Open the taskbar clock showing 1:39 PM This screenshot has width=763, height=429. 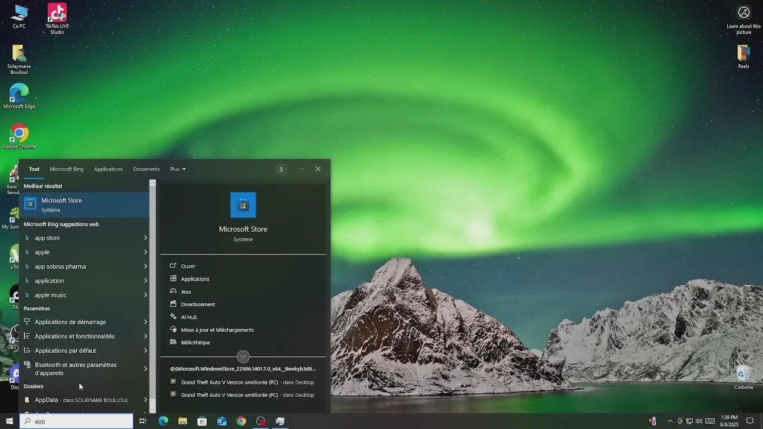pyautogui.click(x=729, y=421)
